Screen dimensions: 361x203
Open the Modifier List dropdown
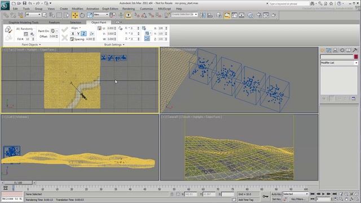(339, 63)
